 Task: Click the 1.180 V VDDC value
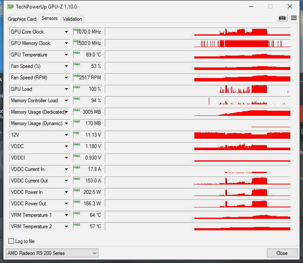coord(87,146)
